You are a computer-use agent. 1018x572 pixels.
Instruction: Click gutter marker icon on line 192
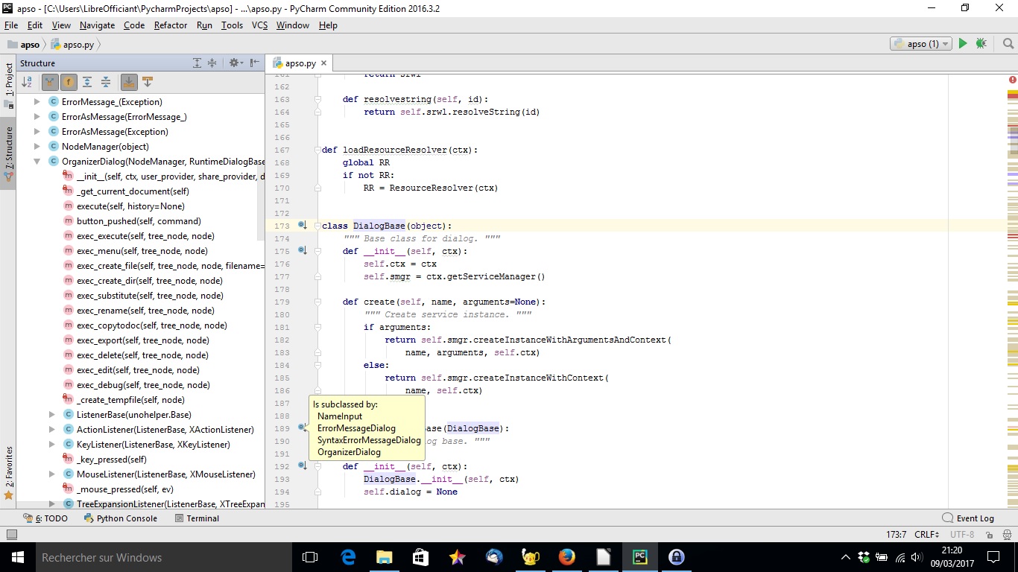[x=303, y=465]
